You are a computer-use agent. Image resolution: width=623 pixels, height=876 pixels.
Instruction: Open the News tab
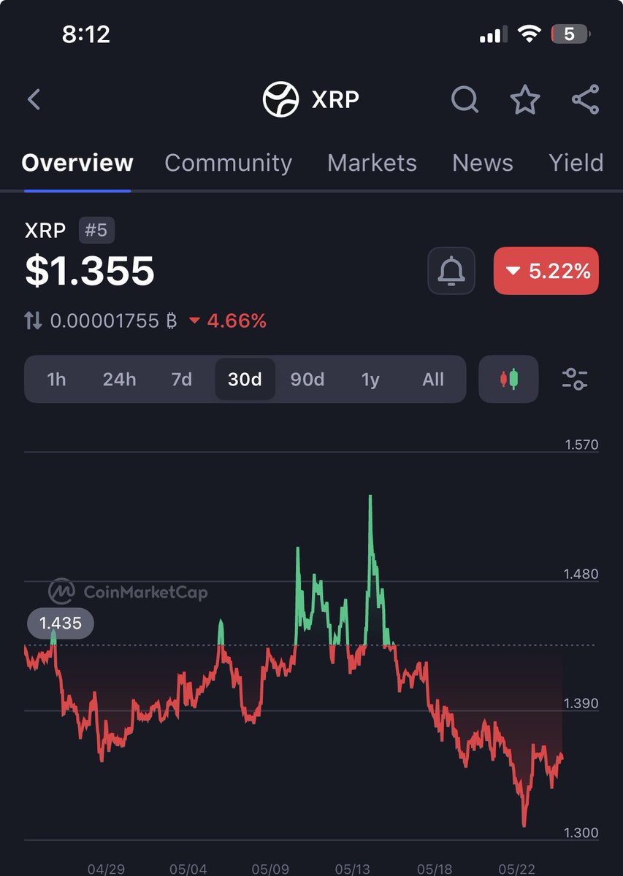coord(483,162)
